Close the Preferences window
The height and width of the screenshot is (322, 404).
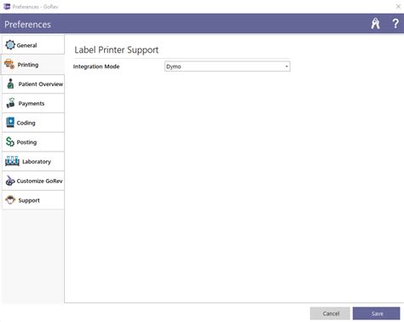pyautogui.click(x=398, y=6)
